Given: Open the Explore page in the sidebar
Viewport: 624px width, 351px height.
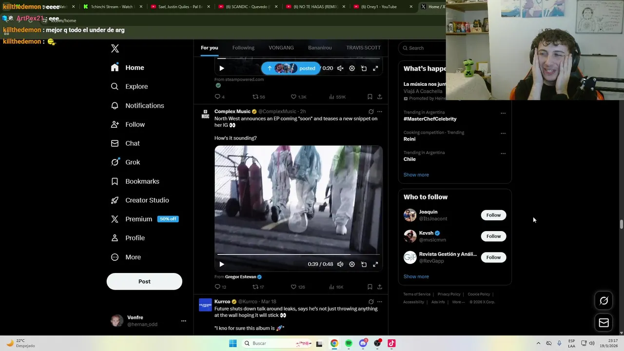Looking at the screenshot, I should point(130,86).
